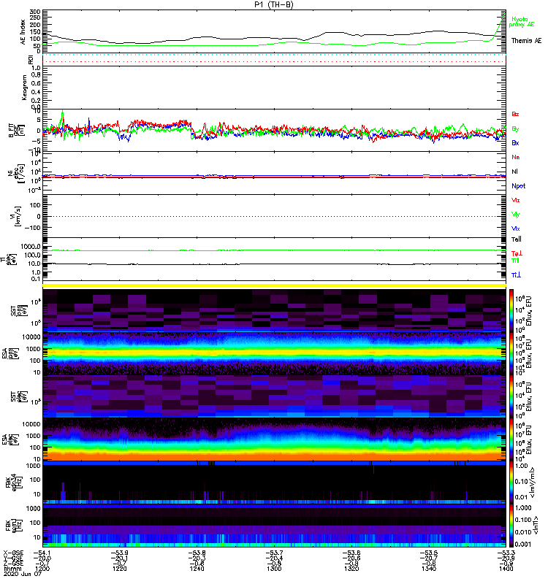Click the FBK nT color bar

coord(511,526)
